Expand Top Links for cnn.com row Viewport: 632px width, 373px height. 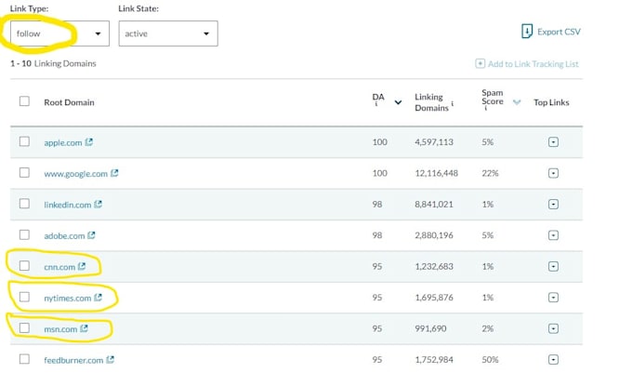(553, 266)
